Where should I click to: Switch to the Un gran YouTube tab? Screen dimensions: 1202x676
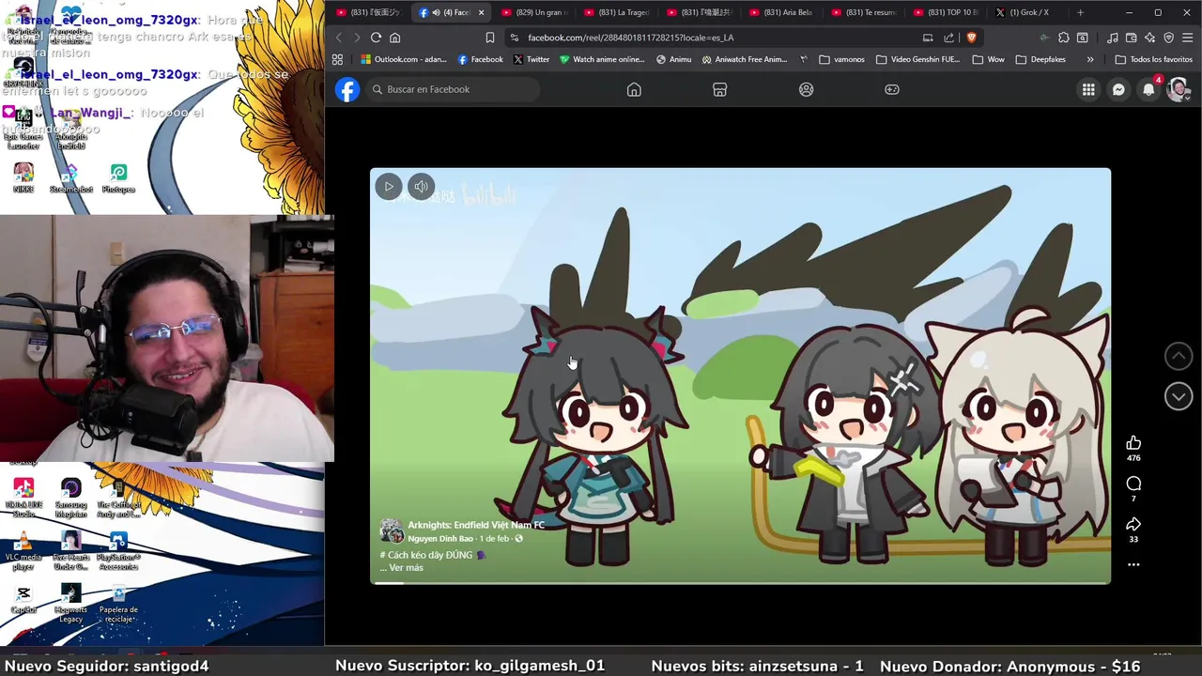pos(534,12)
